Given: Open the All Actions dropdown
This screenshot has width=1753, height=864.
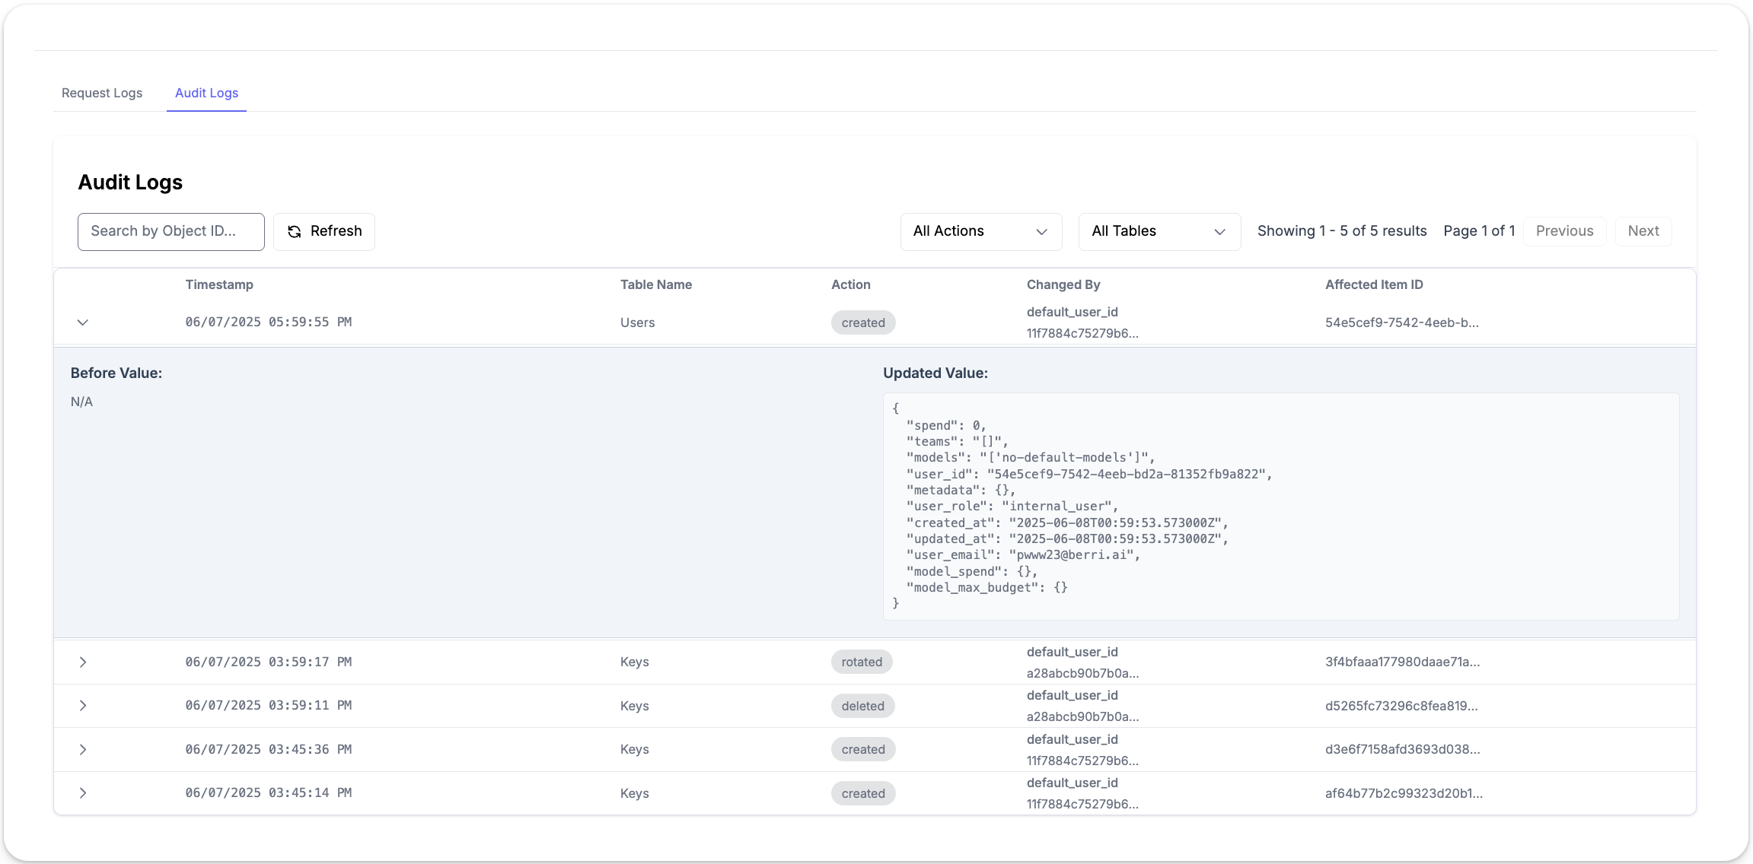Looking at the screenshot, I should (980, 231).
